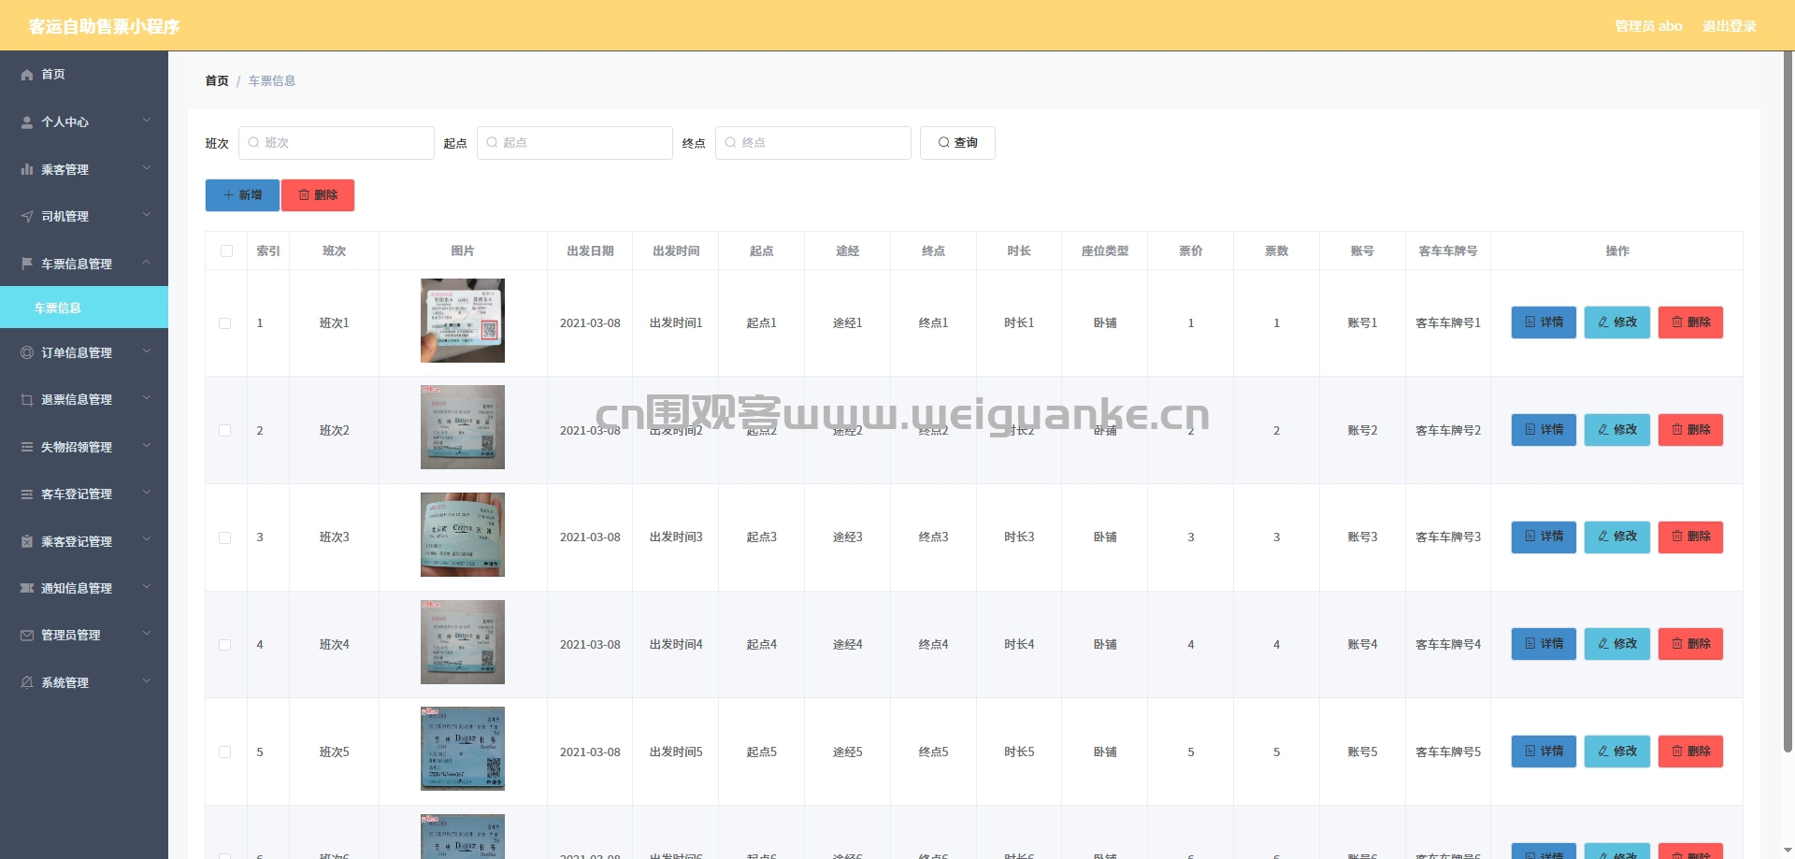Viewport: 1795px width, 859px height.
Task: Click the pencil icon on 班次1 修改 button
Action: pos(1603,322)
